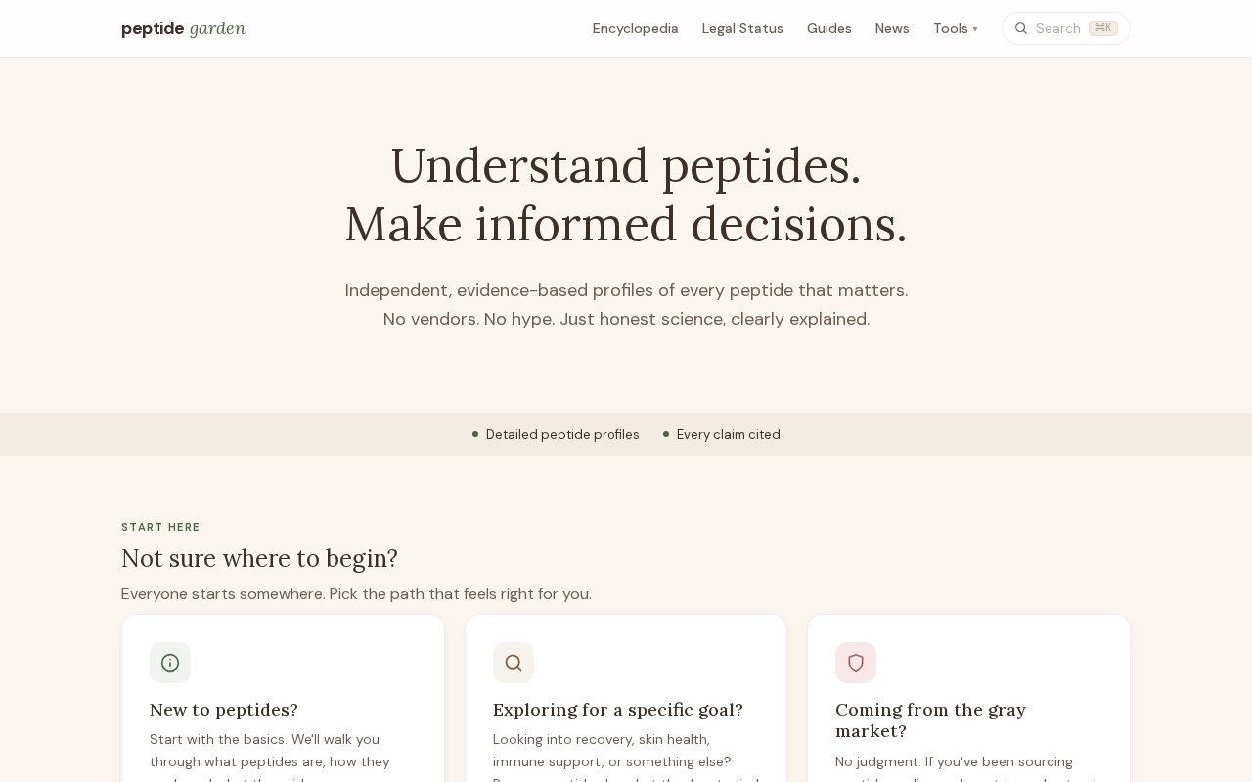Click the green bullet before Detailed peptide profiles

point(475,434)
